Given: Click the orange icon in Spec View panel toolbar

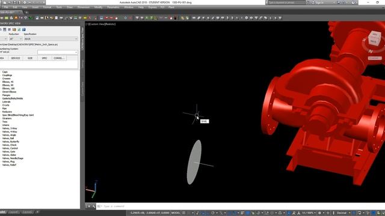Looking at the screenshot, I should click(14, 29).
